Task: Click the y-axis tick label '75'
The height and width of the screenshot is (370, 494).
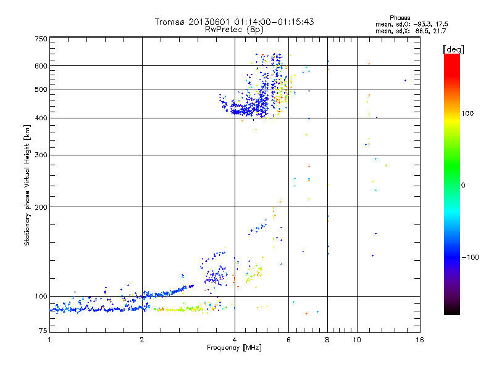Action: [x=43, y=331]
